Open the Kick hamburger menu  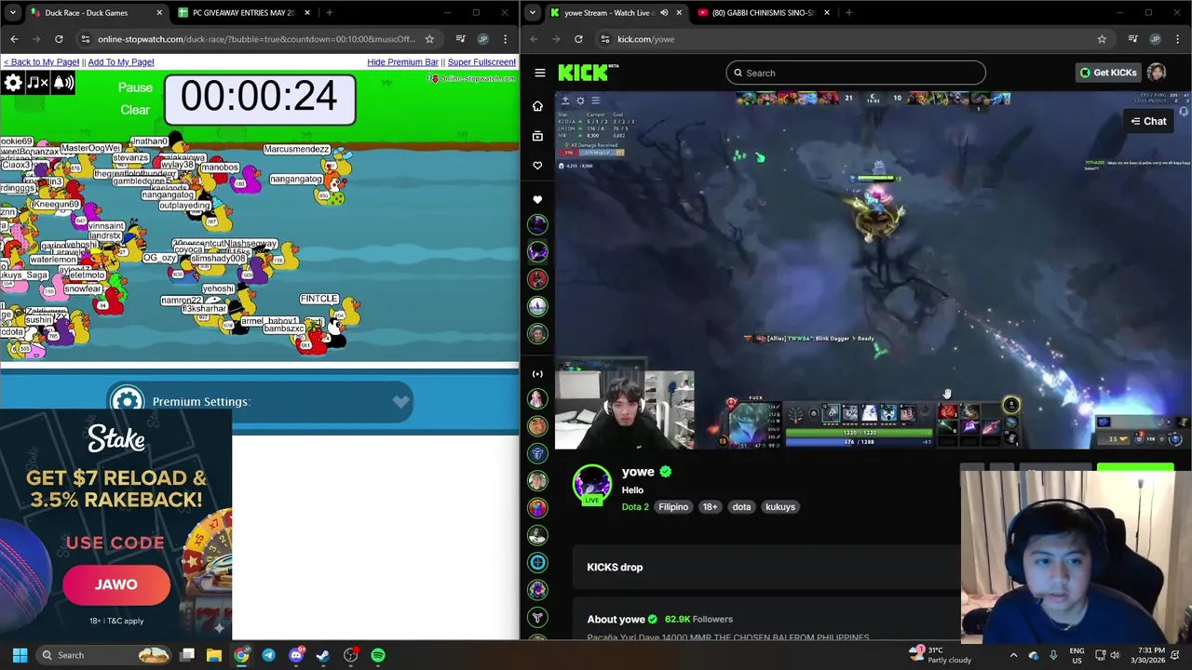[540, 73]
